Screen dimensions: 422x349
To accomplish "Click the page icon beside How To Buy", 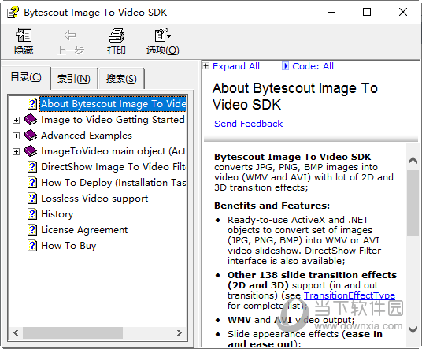I will point(32,246).
